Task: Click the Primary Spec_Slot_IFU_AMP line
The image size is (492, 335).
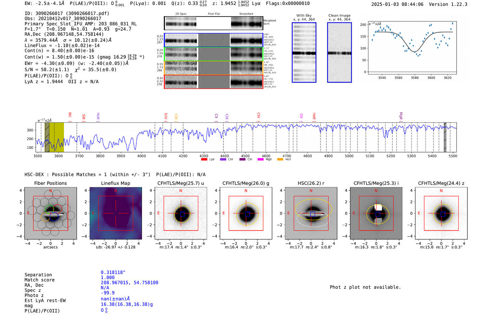Action: click(x=80, y=24)
